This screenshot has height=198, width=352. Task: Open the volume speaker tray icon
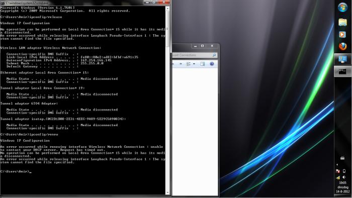[x=344, y=177]
